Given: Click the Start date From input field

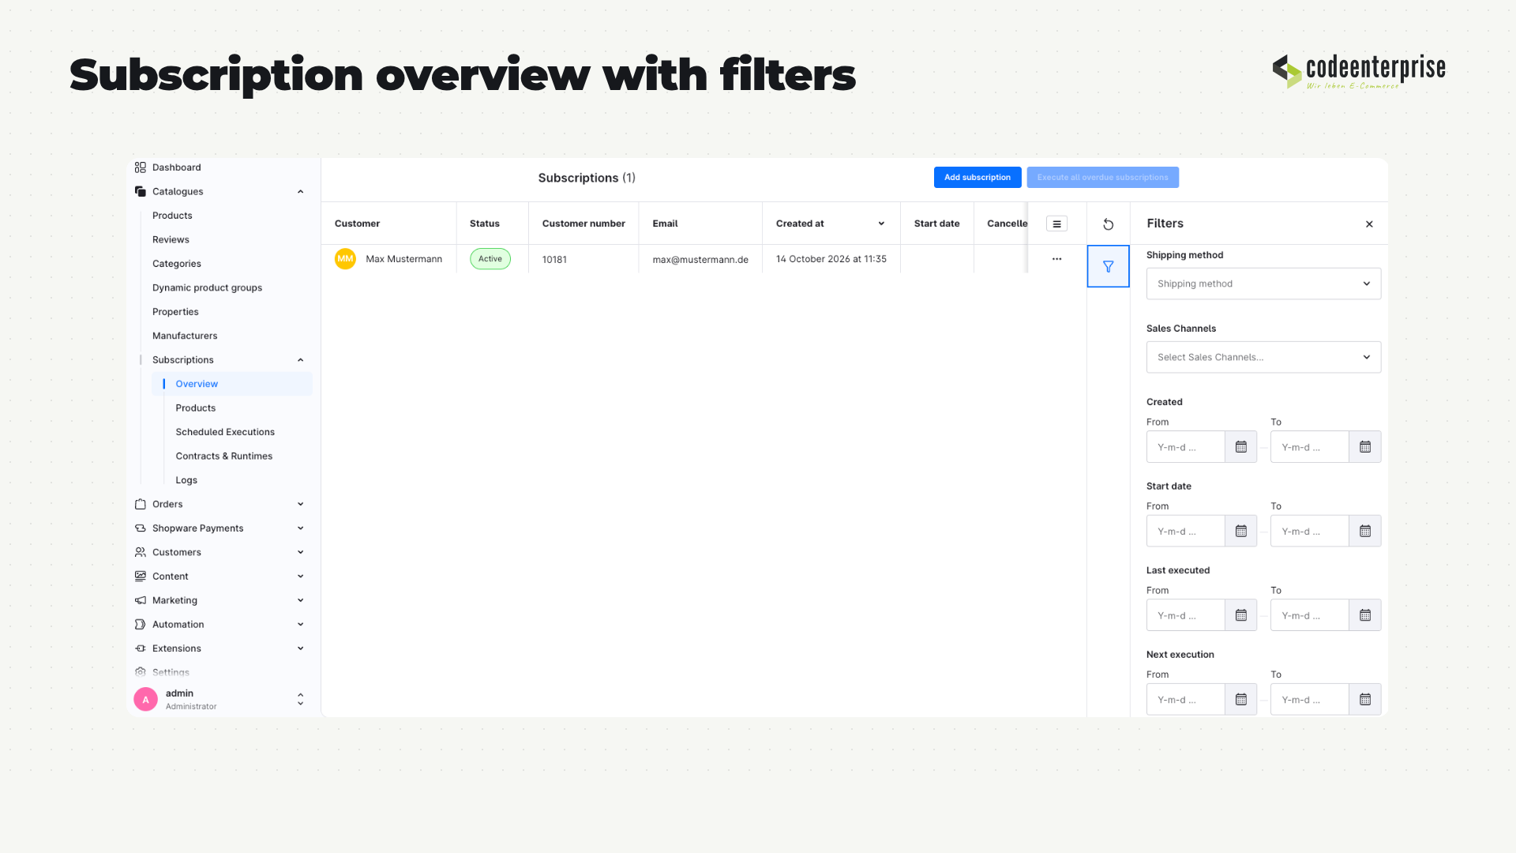Looking at the screenshot, I should 1185,532.
